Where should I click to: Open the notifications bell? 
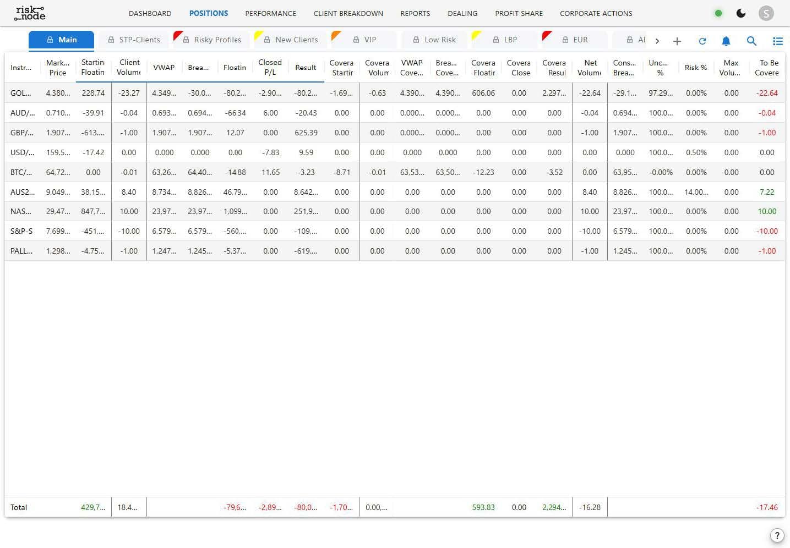[x=726, y=41]
